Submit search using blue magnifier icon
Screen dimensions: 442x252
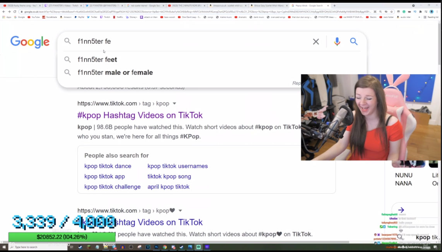click(354, 42)
